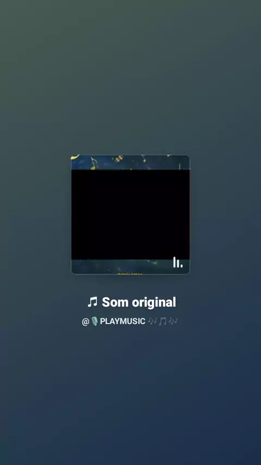Tap the blue bottom strip of cover art
Screen dimensions: 261x465
[130, 267]
